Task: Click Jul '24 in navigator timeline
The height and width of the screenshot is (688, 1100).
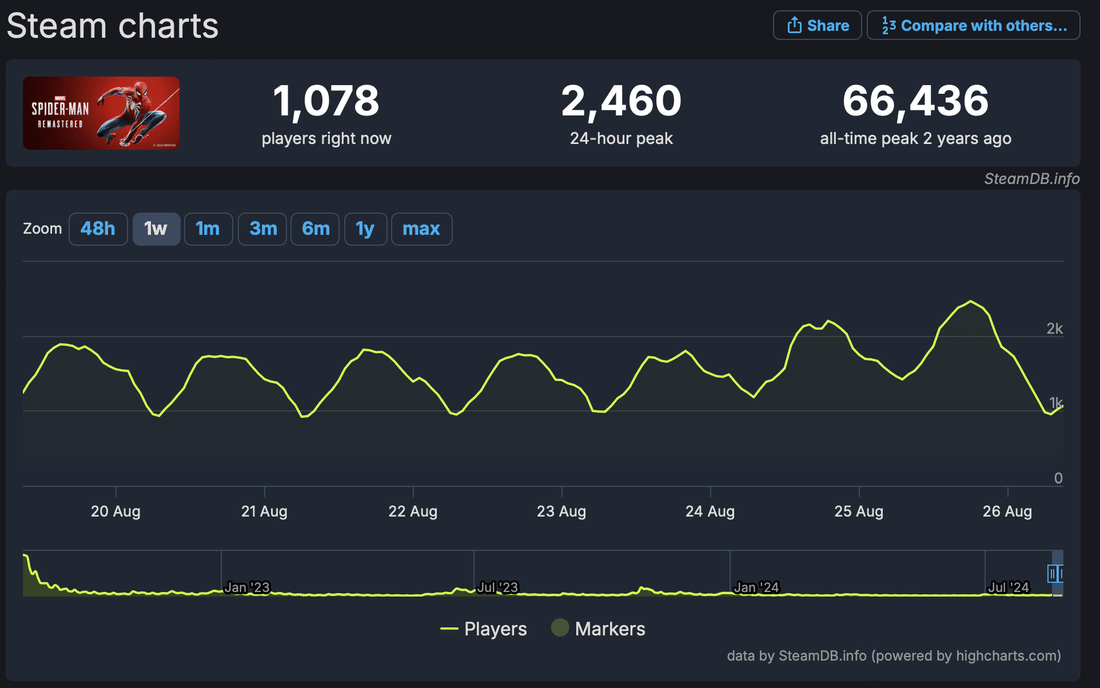Action: tap(1008, 587)
